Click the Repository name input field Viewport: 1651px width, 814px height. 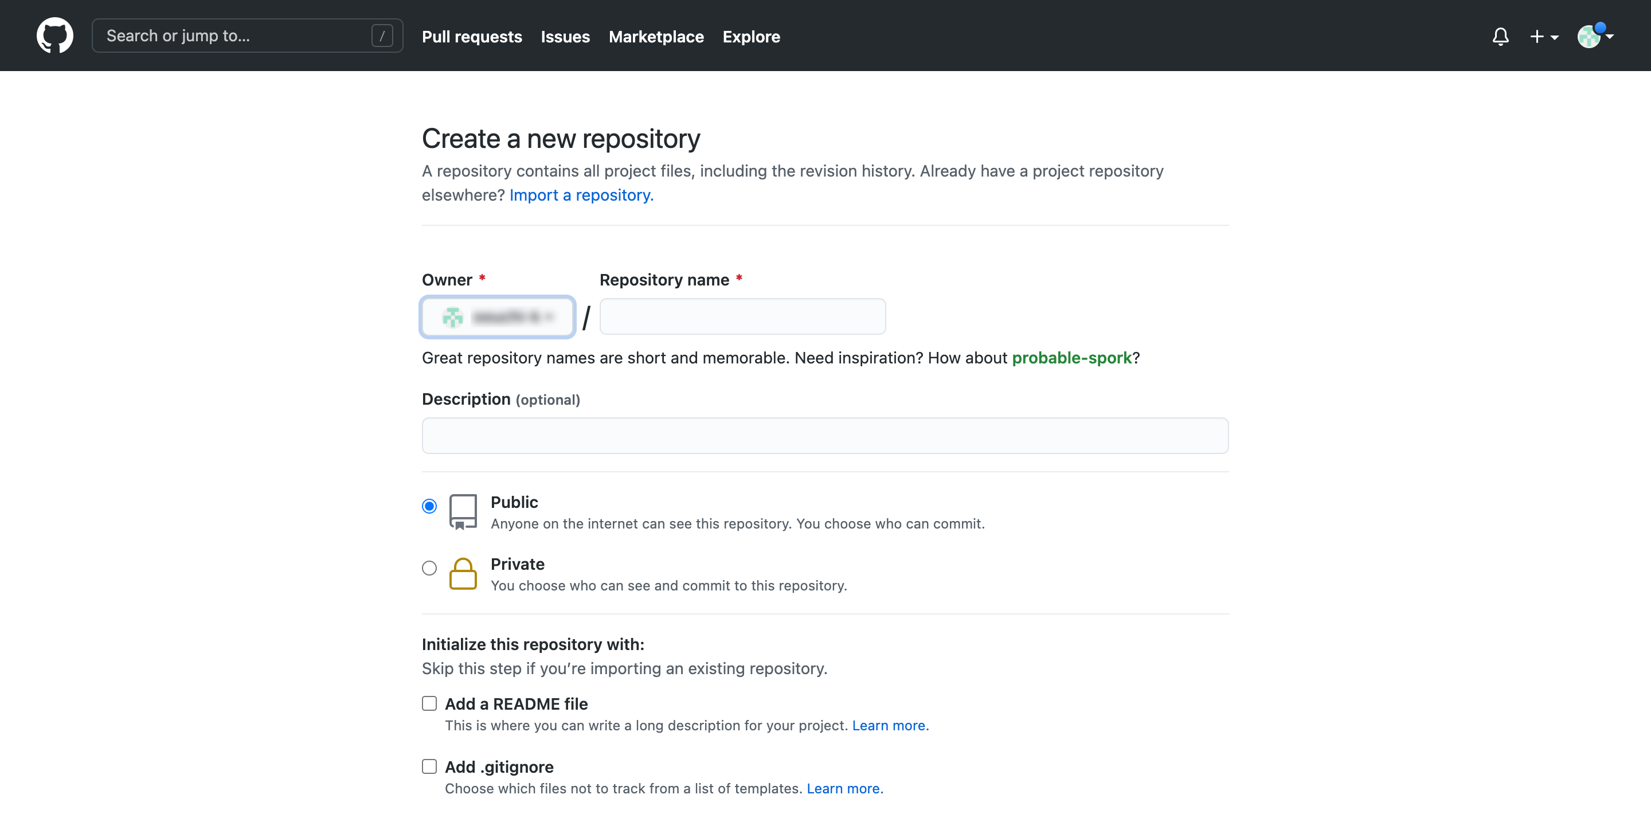pyautogui.click(x=742, y=316)
